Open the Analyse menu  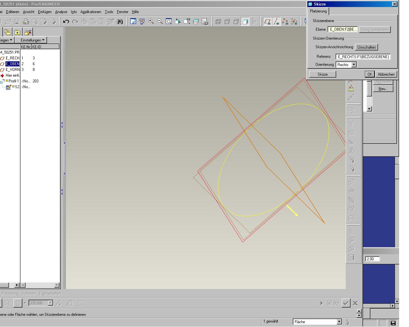coord(61,12)
